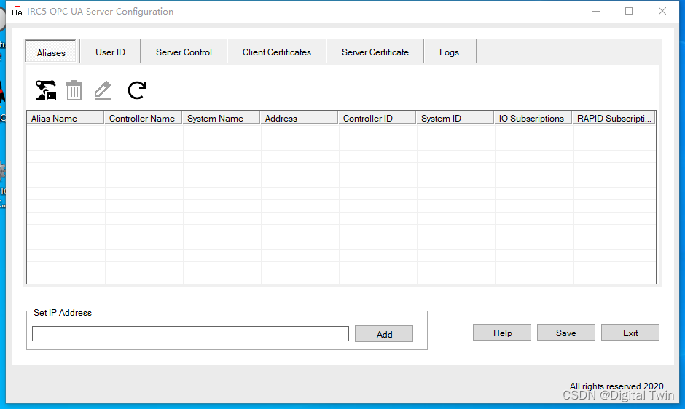685x409 pixels.
Task: Click the add robot controller icon
Action: pos(46,90)
